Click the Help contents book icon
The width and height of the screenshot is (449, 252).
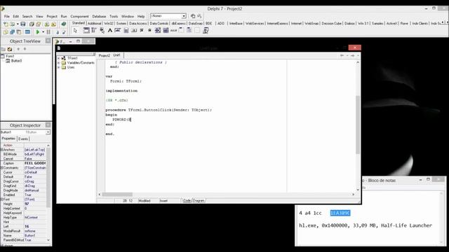(64, 24)
